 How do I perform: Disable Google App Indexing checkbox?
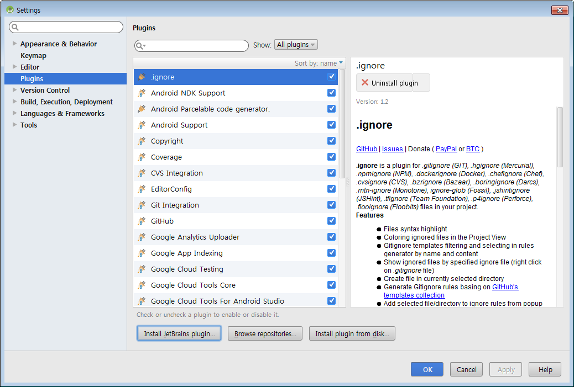331,252
